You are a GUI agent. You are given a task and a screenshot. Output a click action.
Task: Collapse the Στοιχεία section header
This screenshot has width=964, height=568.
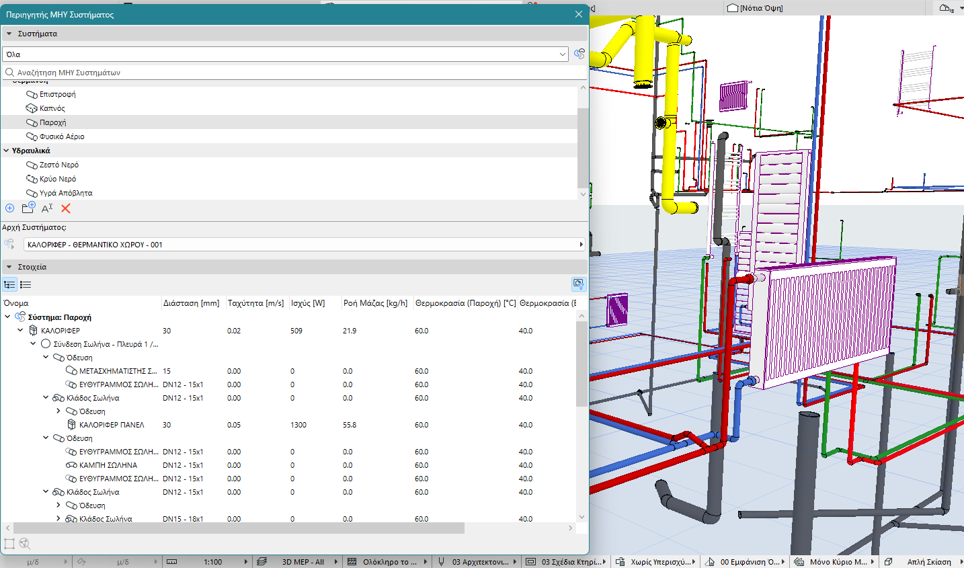click(9, 267)
